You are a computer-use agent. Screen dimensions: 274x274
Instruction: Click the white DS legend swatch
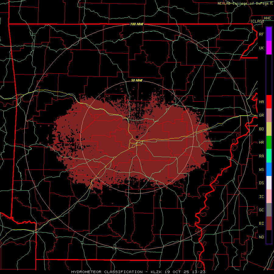pos(269,183)
